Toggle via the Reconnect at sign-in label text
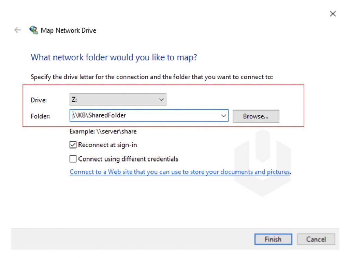The image size is (351, 258). [107, 145]
